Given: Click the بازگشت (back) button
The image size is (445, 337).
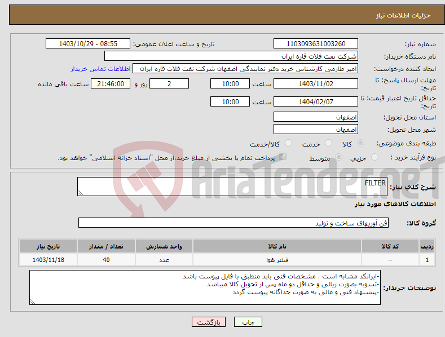Looking at the screenshot, I should point(209,322).
